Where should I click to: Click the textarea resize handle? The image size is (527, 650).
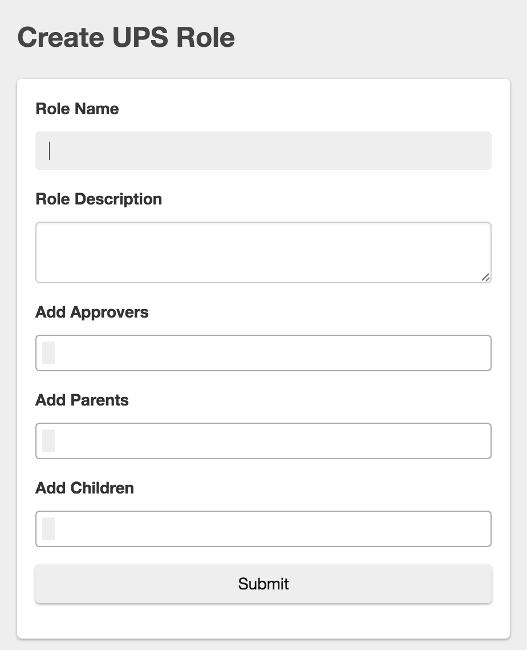[486, 276]
